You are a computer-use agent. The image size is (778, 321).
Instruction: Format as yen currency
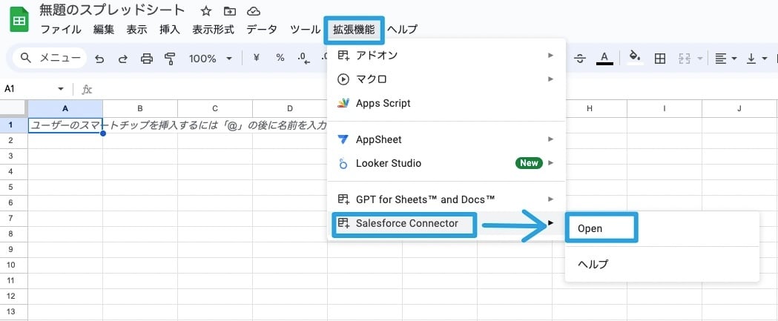tap(257, 58)
